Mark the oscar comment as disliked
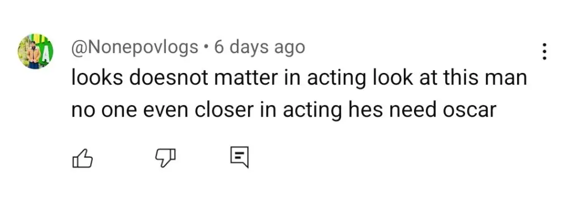The height and width of the screenshot is (208, 580). [165, 159]
